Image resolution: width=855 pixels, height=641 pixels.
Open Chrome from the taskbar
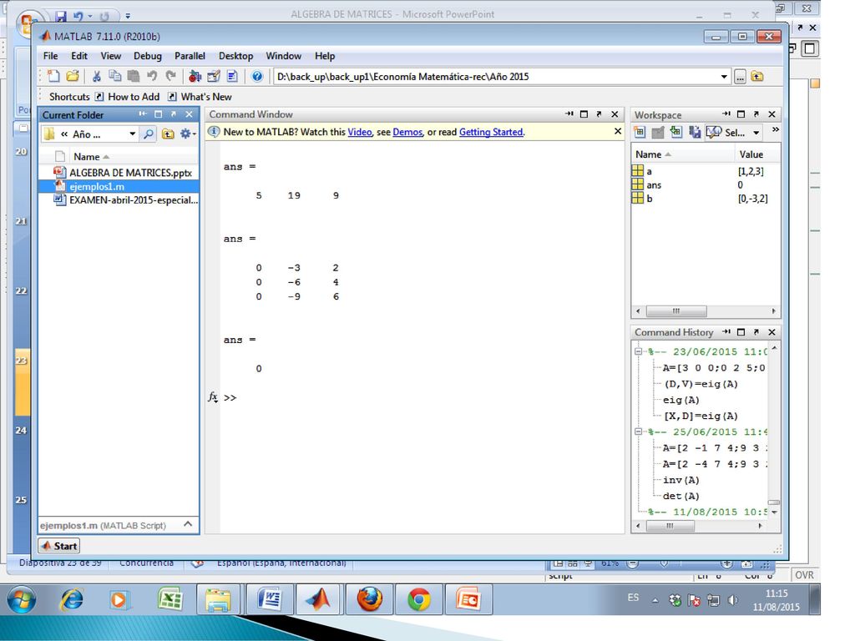(x=419, y=599)
